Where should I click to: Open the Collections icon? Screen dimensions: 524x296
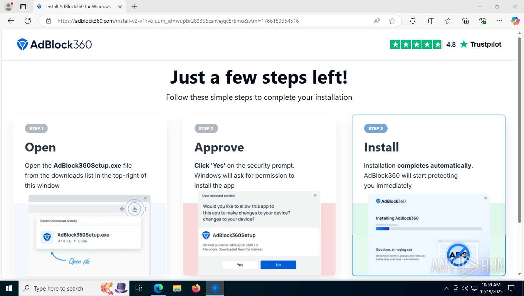[465, 21]
